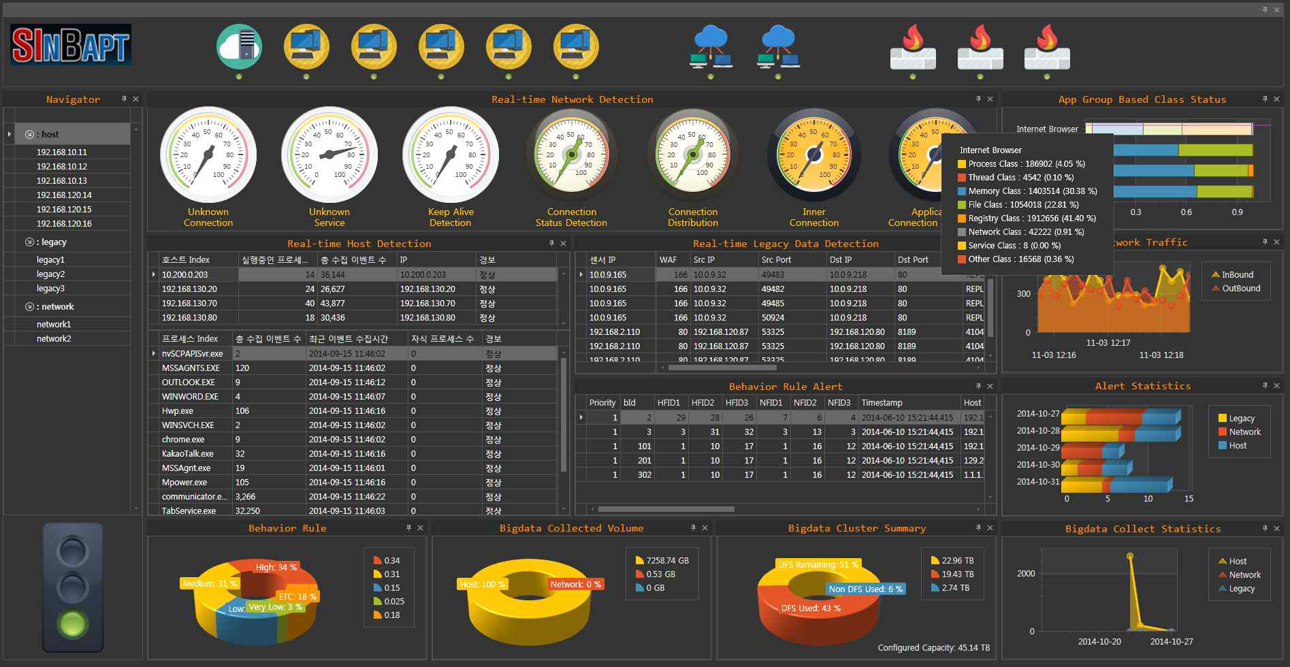Sort by Timestamp column header

pos(909,402)
